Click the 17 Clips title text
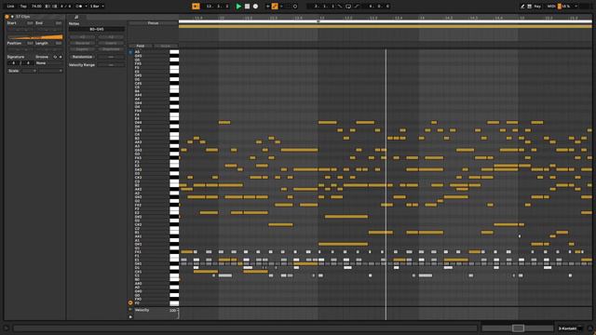 click(22, 17)
